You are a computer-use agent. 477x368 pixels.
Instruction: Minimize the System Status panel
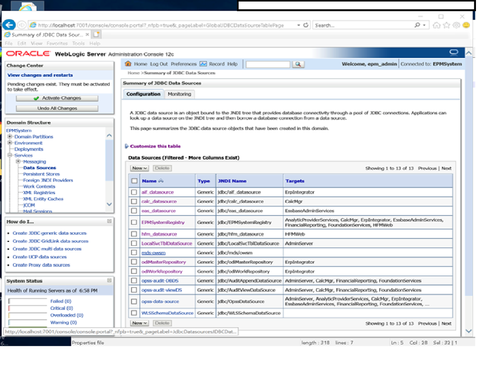(109, 281)
